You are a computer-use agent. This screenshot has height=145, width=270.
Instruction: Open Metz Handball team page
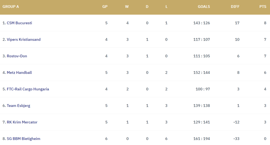[x=19, y=73]
